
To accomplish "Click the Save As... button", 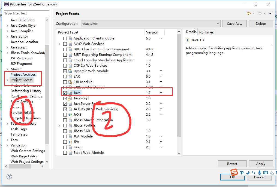I will [x=234, y=24].
